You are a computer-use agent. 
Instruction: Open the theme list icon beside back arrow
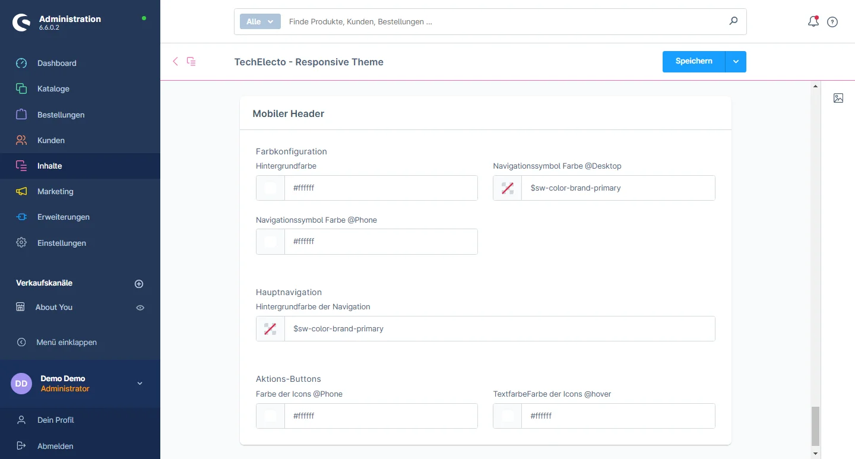(191, 61)
